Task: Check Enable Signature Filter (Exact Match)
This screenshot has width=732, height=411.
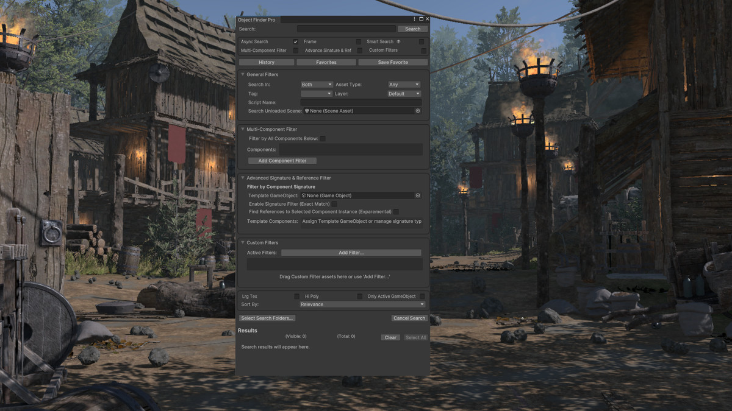Action: point(334,204)
